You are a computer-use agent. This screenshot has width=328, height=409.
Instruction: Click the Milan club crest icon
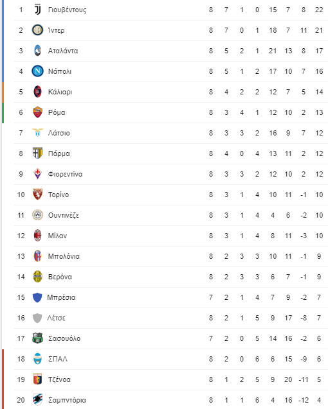pos(38,236)
